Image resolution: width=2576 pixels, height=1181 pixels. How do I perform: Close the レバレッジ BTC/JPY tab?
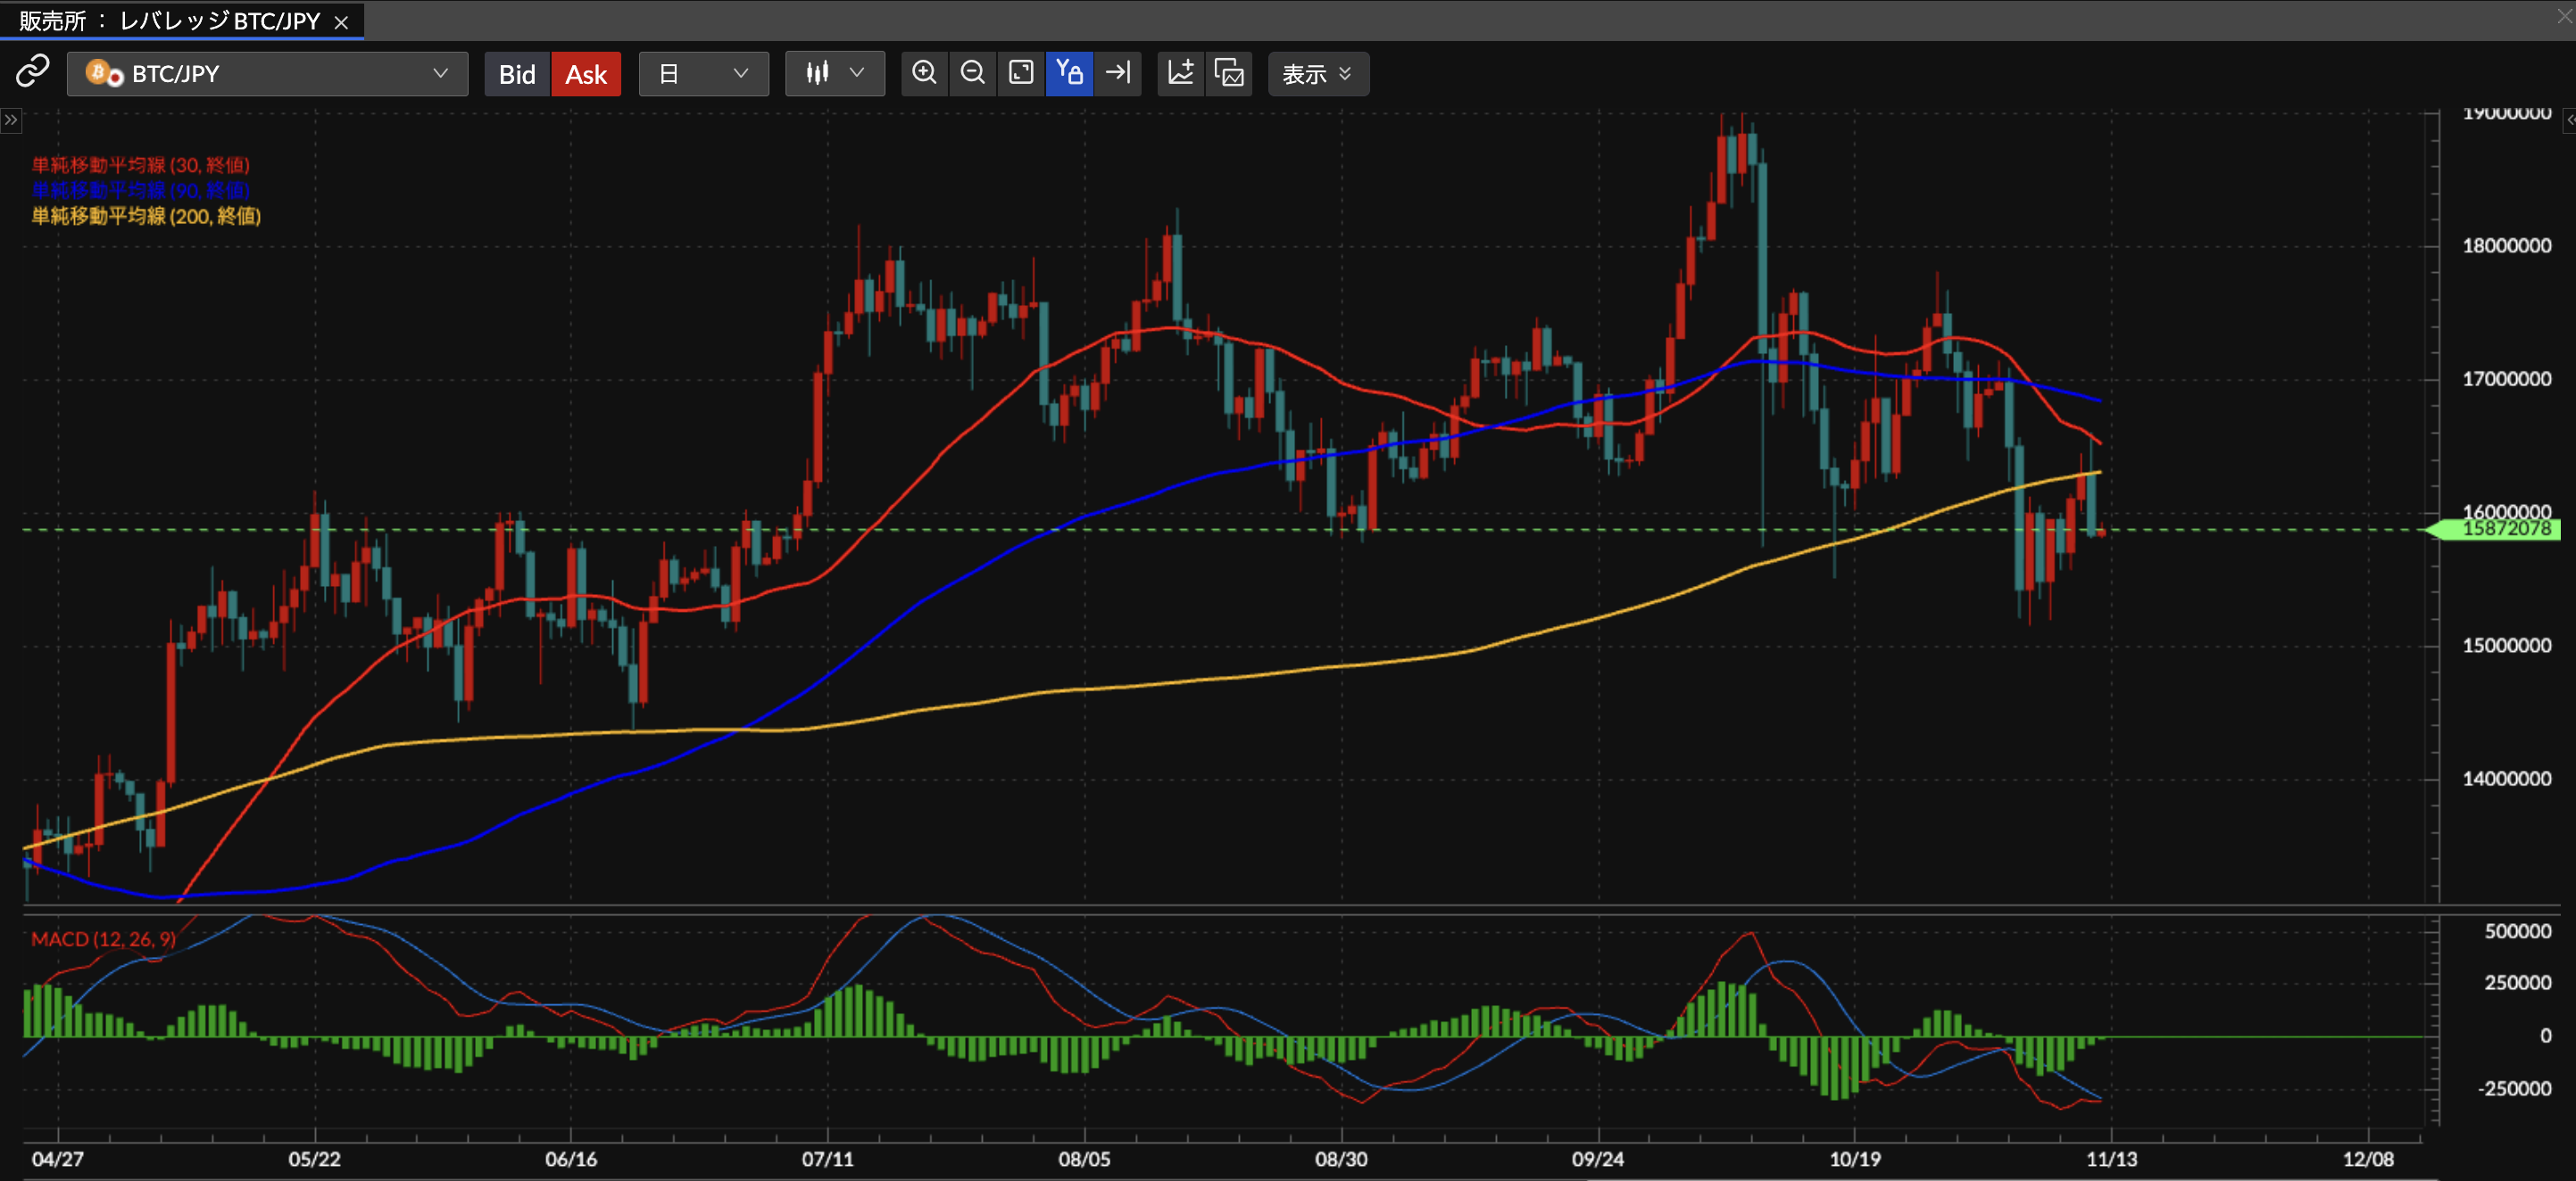[341, 22]
